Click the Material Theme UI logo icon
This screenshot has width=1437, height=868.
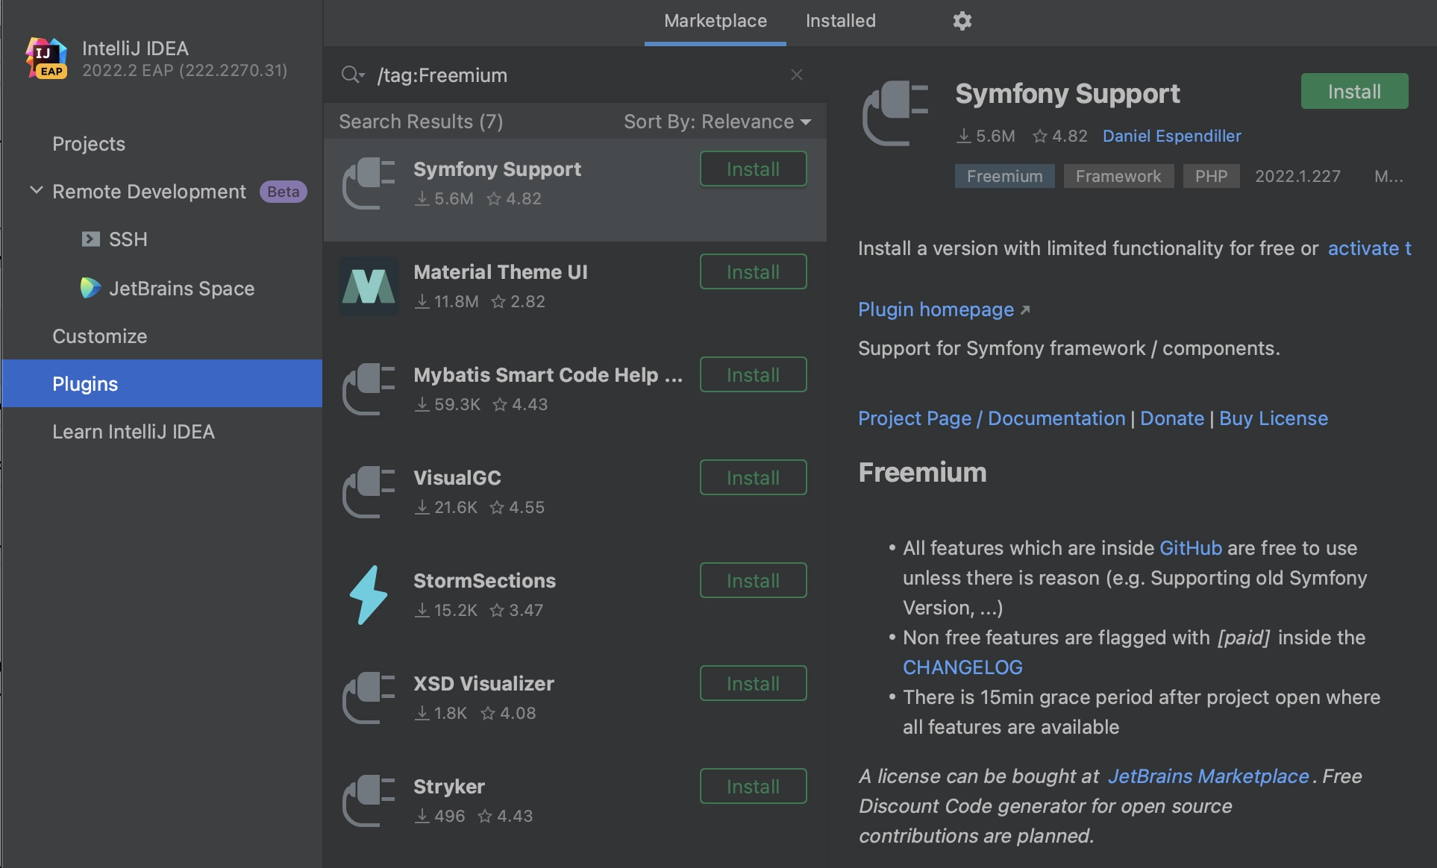point(369,286)
